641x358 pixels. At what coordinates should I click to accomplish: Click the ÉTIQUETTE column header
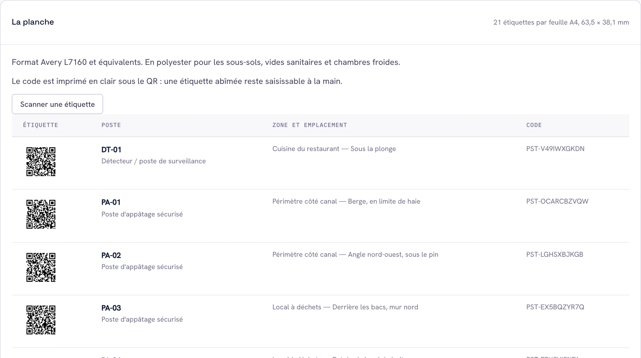pos(41,125)
